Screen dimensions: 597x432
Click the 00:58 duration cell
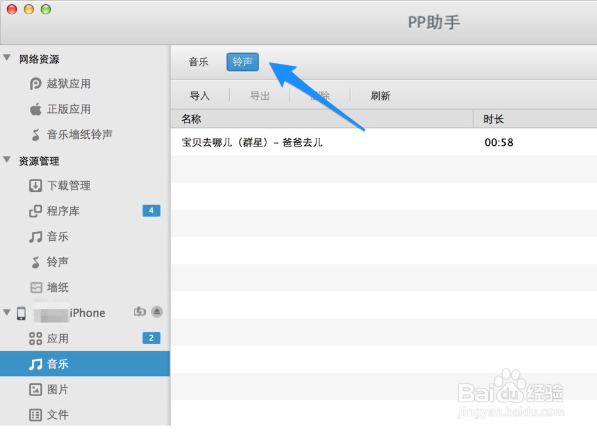point(498,142)
